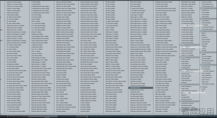This screenshot has height=118, width=217.
Task: Pick RCompressor Mono [64bit]
Action: [113, 51]
